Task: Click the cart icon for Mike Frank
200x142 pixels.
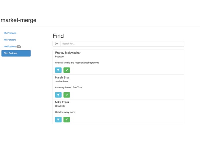Action: (58, 120)
